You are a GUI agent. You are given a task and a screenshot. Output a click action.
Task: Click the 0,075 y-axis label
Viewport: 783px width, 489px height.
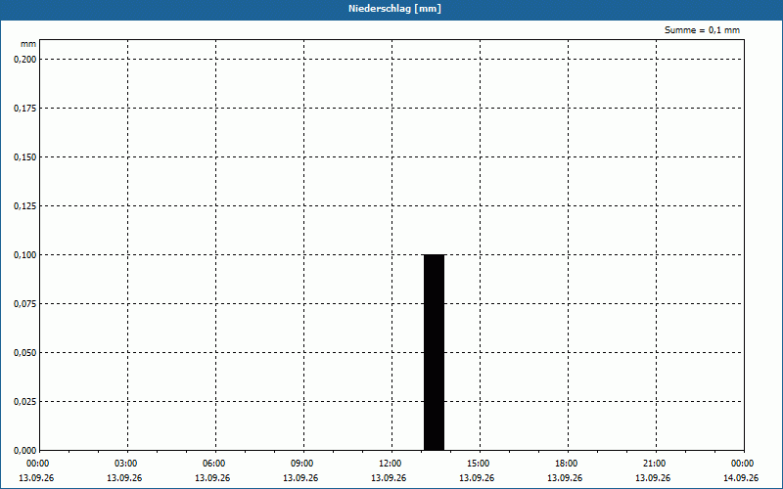tap(25, 304)
